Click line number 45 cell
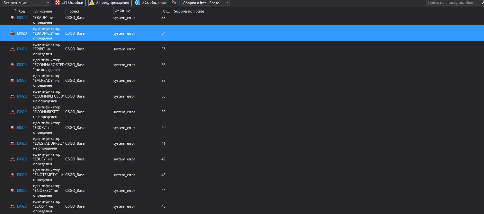484x214 pixels. click(x=163, y=206)
